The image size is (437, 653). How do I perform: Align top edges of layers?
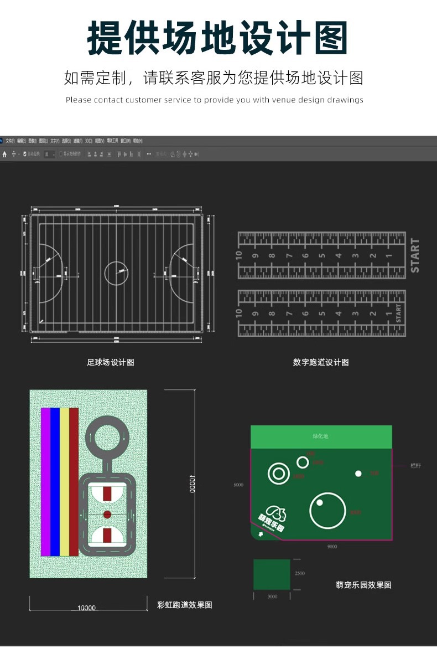119,154
